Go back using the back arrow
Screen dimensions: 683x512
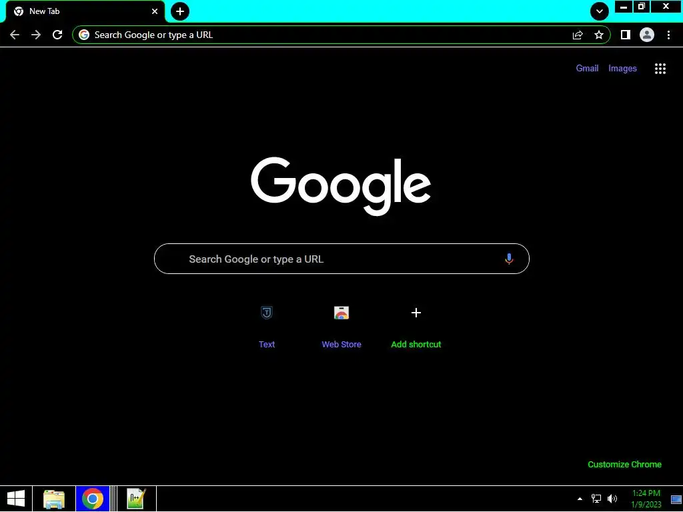click(x=15, y=35)
